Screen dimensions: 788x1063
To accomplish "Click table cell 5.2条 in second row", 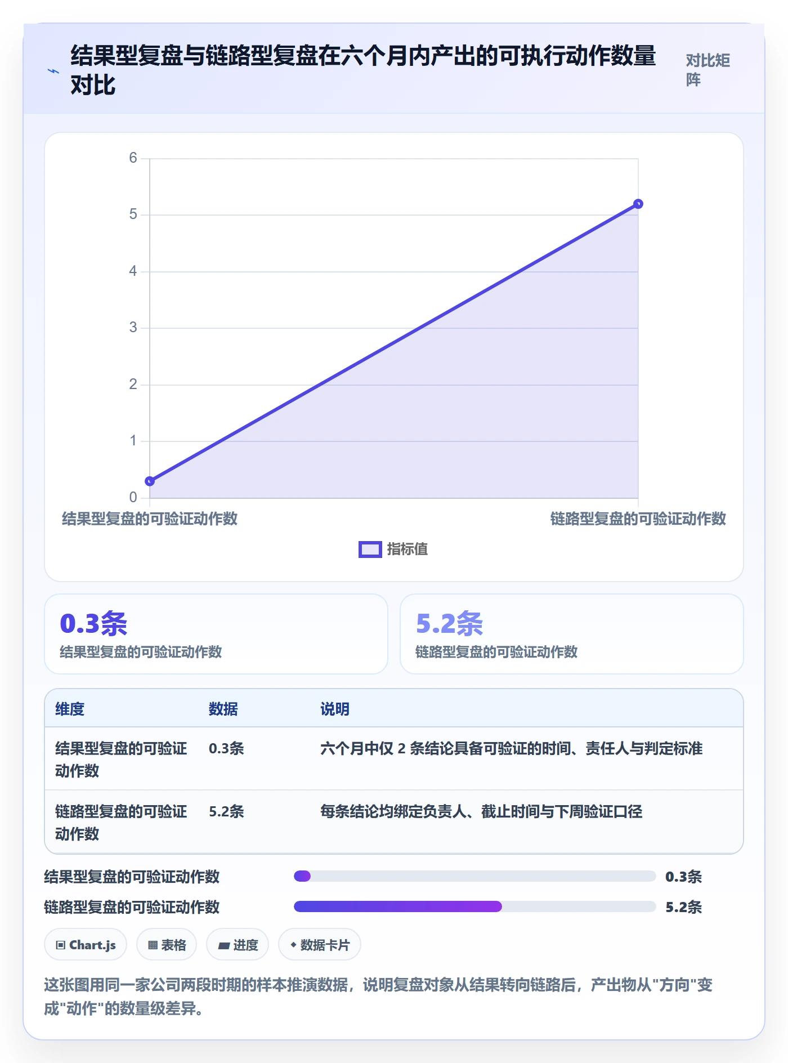I will 226,811.
